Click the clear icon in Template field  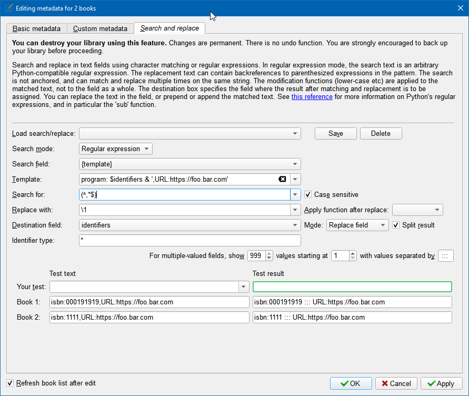click(282, 179)
